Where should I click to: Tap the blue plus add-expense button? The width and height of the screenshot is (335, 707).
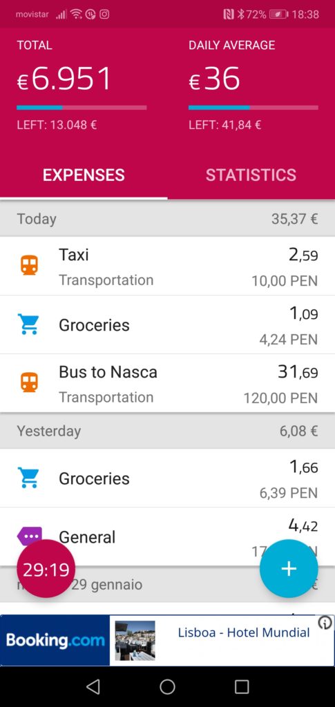(289, 569)
